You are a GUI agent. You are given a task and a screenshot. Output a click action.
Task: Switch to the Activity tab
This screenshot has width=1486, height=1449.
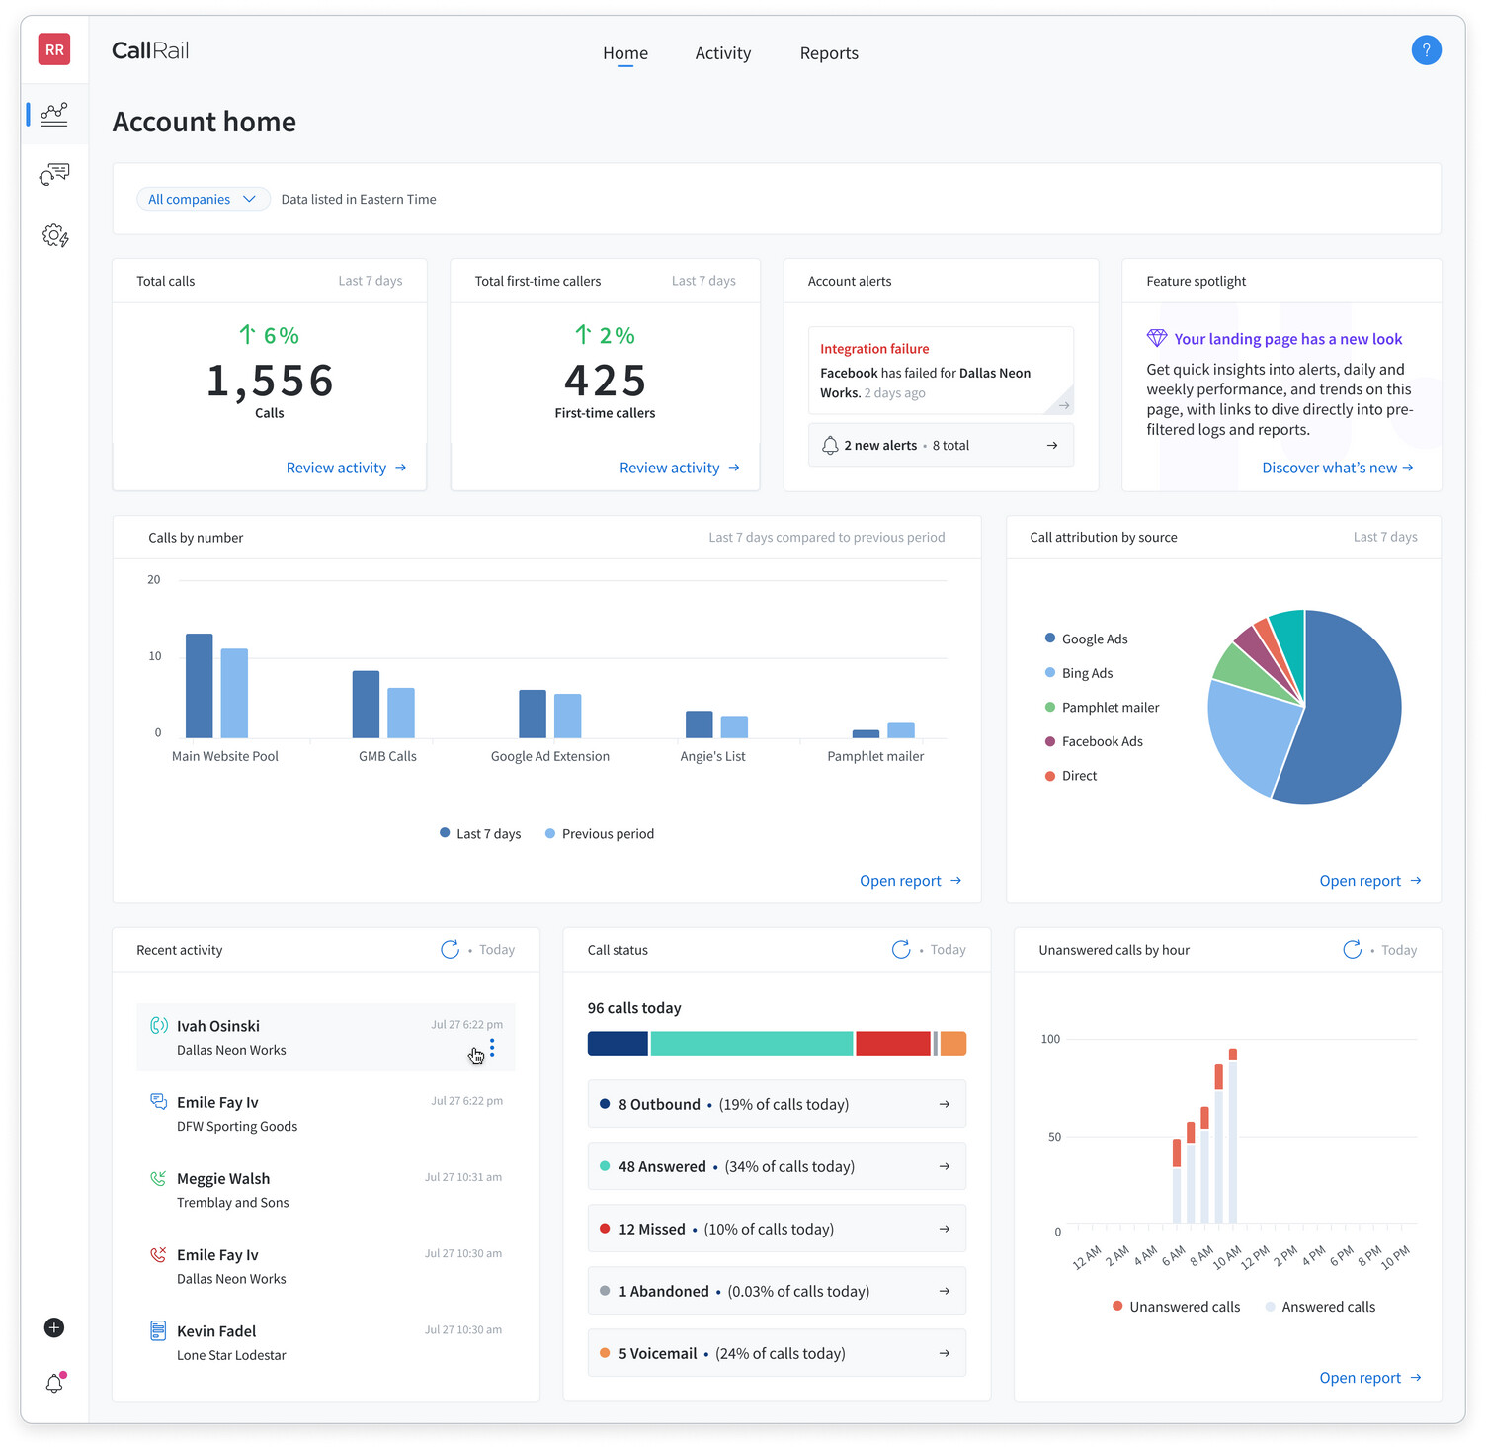click(x=723, y=53)
